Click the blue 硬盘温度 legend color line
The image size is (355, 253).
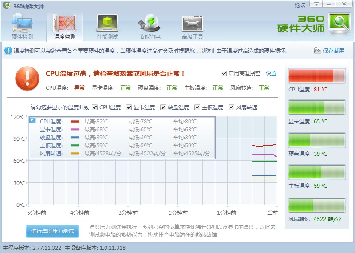pyautogui.click(x=75, y=138)
